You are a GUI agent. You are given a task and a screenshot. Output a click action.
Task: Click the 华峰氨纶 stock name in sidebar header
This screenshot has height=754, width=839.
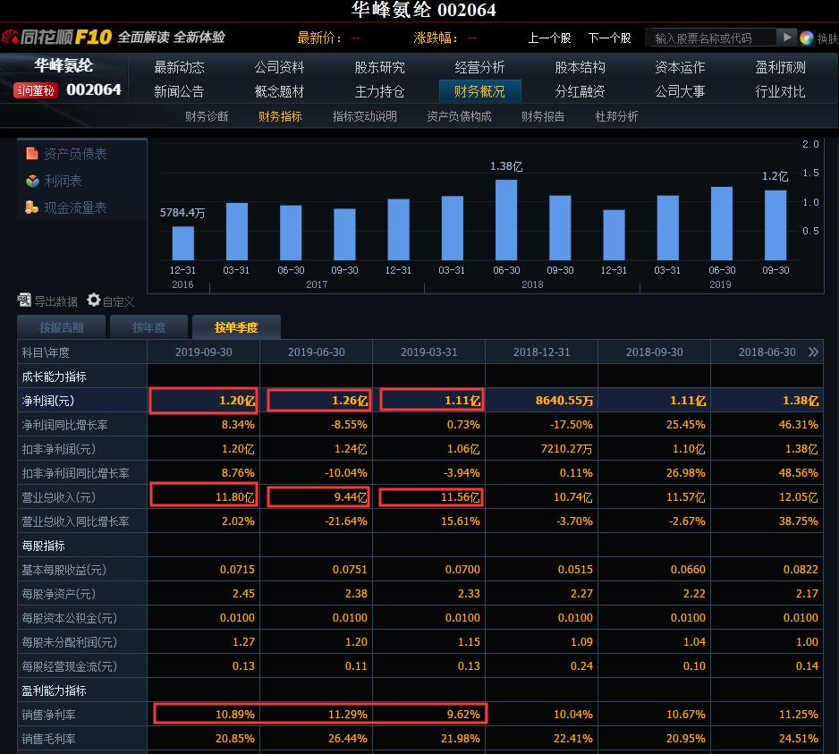click(64, 66)
